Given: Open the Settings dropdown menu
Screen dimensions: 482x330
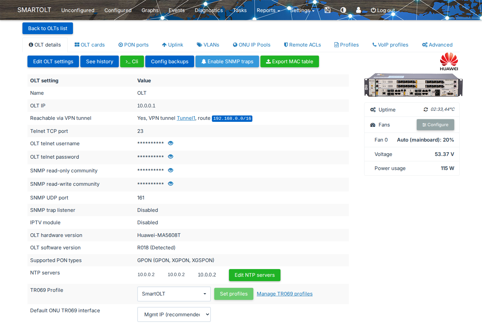Looking at the screenshot, I should click(302, 10).
